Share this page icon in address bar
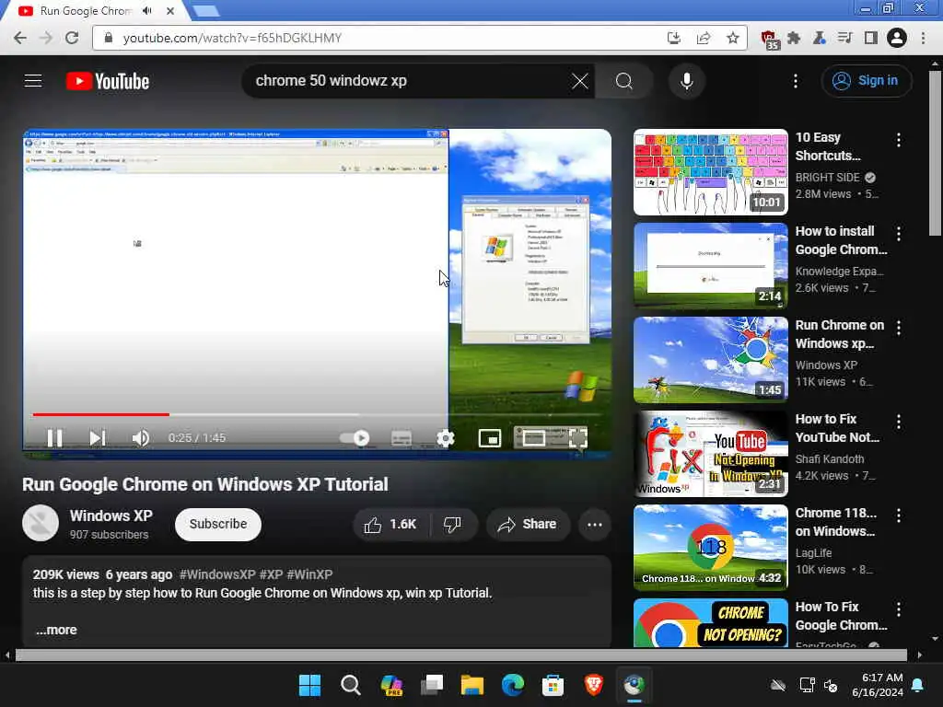The height and width of the screenshot is (707, 943). (x=703, y=38)
